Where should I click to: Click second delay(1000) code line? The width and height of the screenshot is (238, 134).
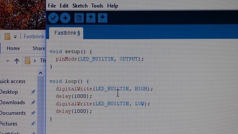click(74, 111)
